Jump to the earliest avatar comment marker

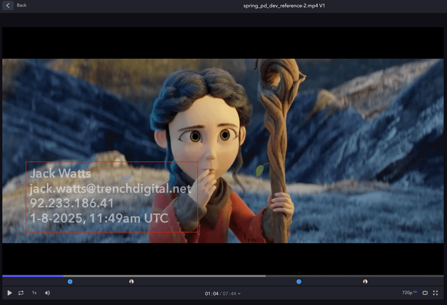tap(132, 281)
